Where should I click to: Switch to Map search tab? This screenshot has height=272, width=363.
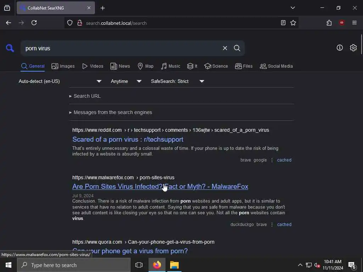145,66
